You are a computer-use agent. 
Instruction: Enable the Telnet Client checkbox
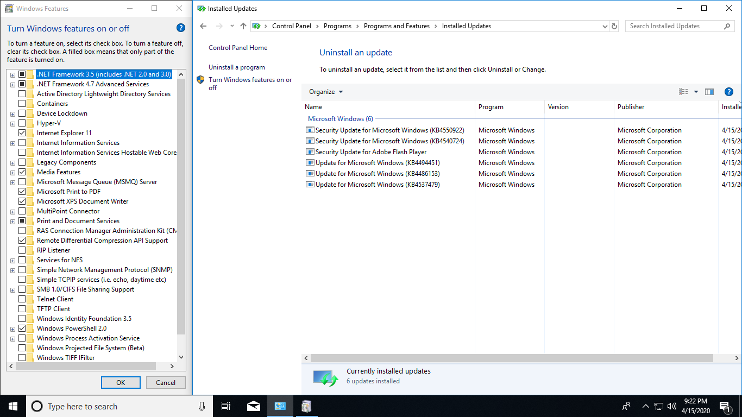(x=22, y=299)
